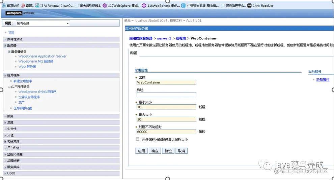Click the 最大大小 field
Screen dimensions: 334x180
click(166, 119)
